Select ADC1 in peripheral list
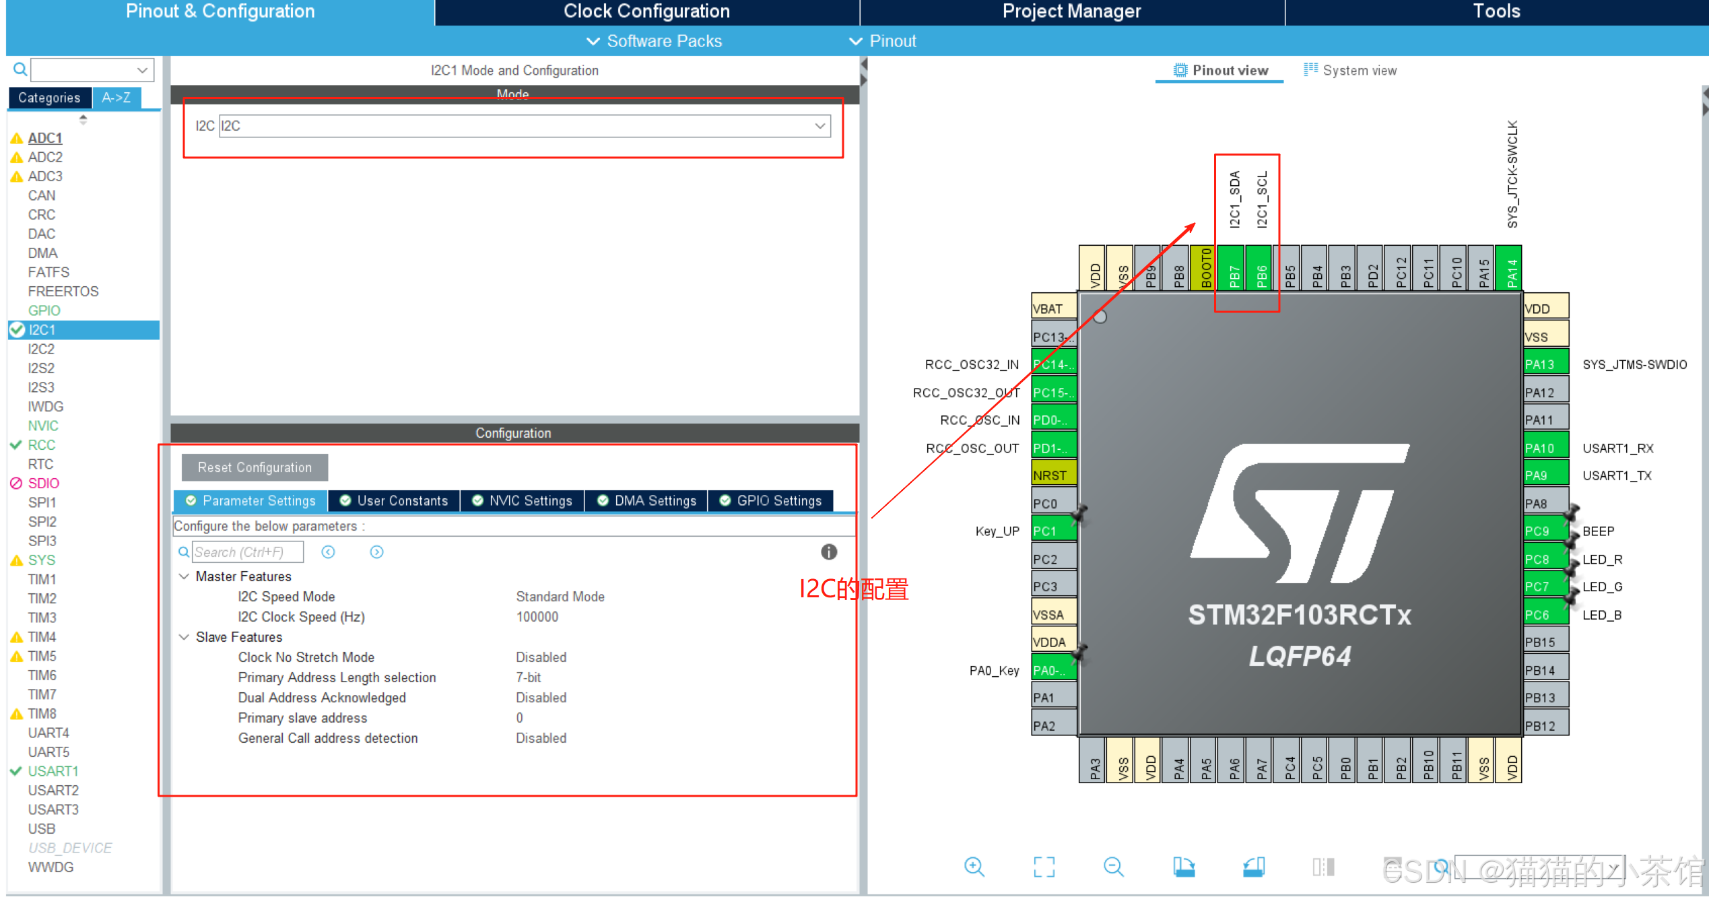Screen dimensions: 1709x899 click(44, 138)
